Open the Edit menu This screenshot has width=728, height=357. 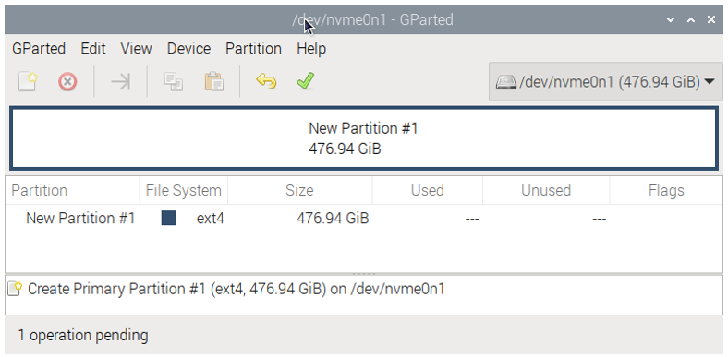click(x=93, y=49)
